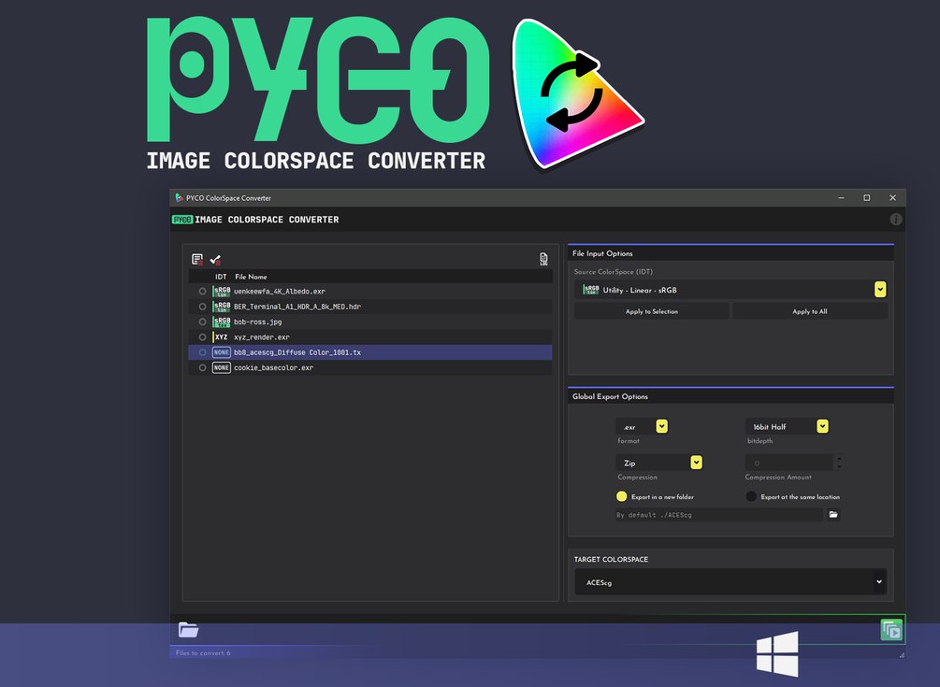Click Apply to Selection button
The width and height of the screenshot is (940, 687).
pyautogui.click(x=652, y=311)
